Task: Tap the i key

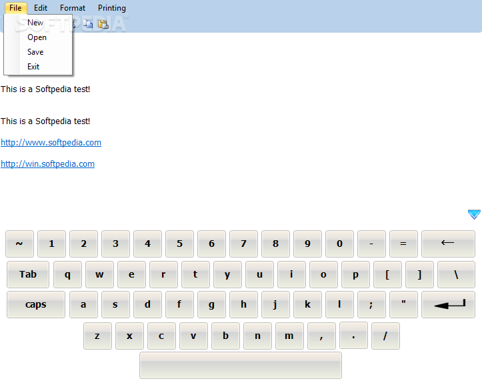Action: (x=291, y=274)
